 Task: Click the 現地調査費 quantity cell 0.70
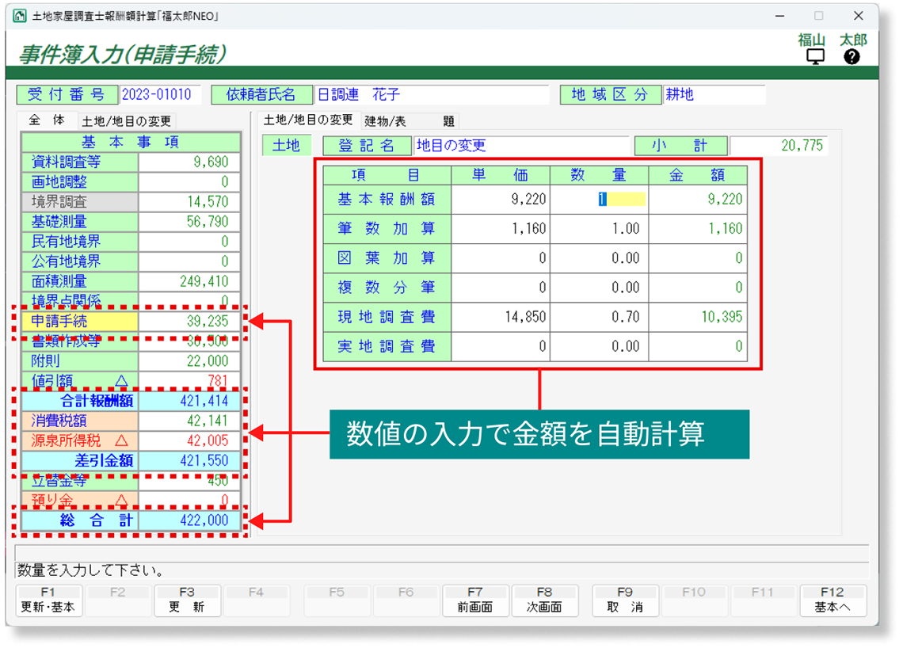point(599,317)
